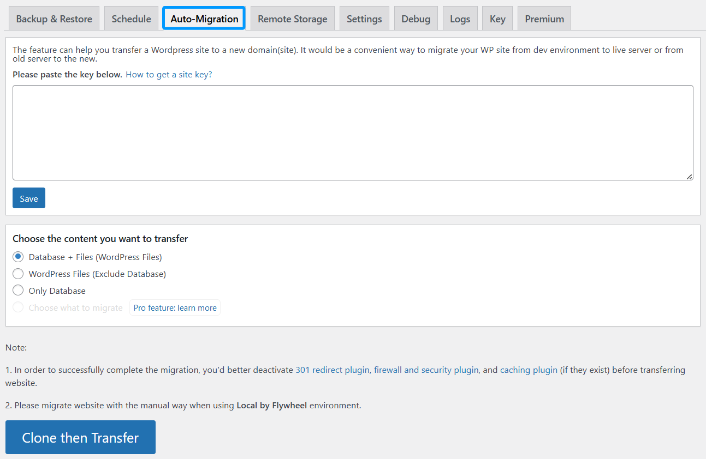Select Database + Files radio option
Screen dimensions: 706x459
18,257
